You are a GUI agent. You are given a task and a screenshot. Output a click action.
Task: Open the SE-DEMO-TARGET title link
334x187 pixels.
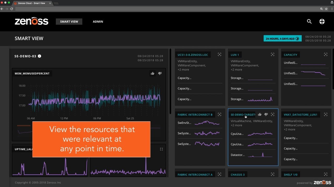[x=243, y=115]
